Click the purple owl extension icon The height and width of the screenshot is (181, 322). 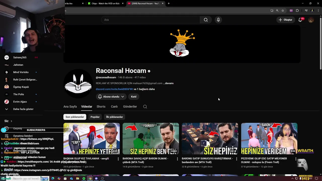point(291,11)
